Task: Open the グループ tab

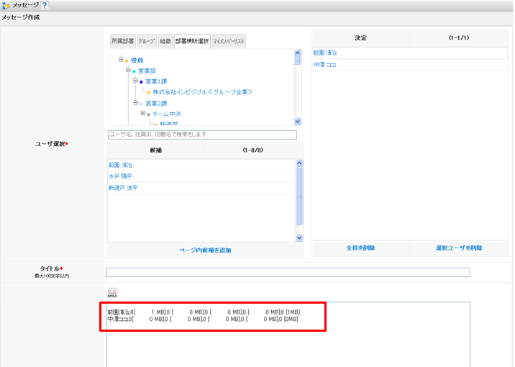Action: [x=147, y=41]
